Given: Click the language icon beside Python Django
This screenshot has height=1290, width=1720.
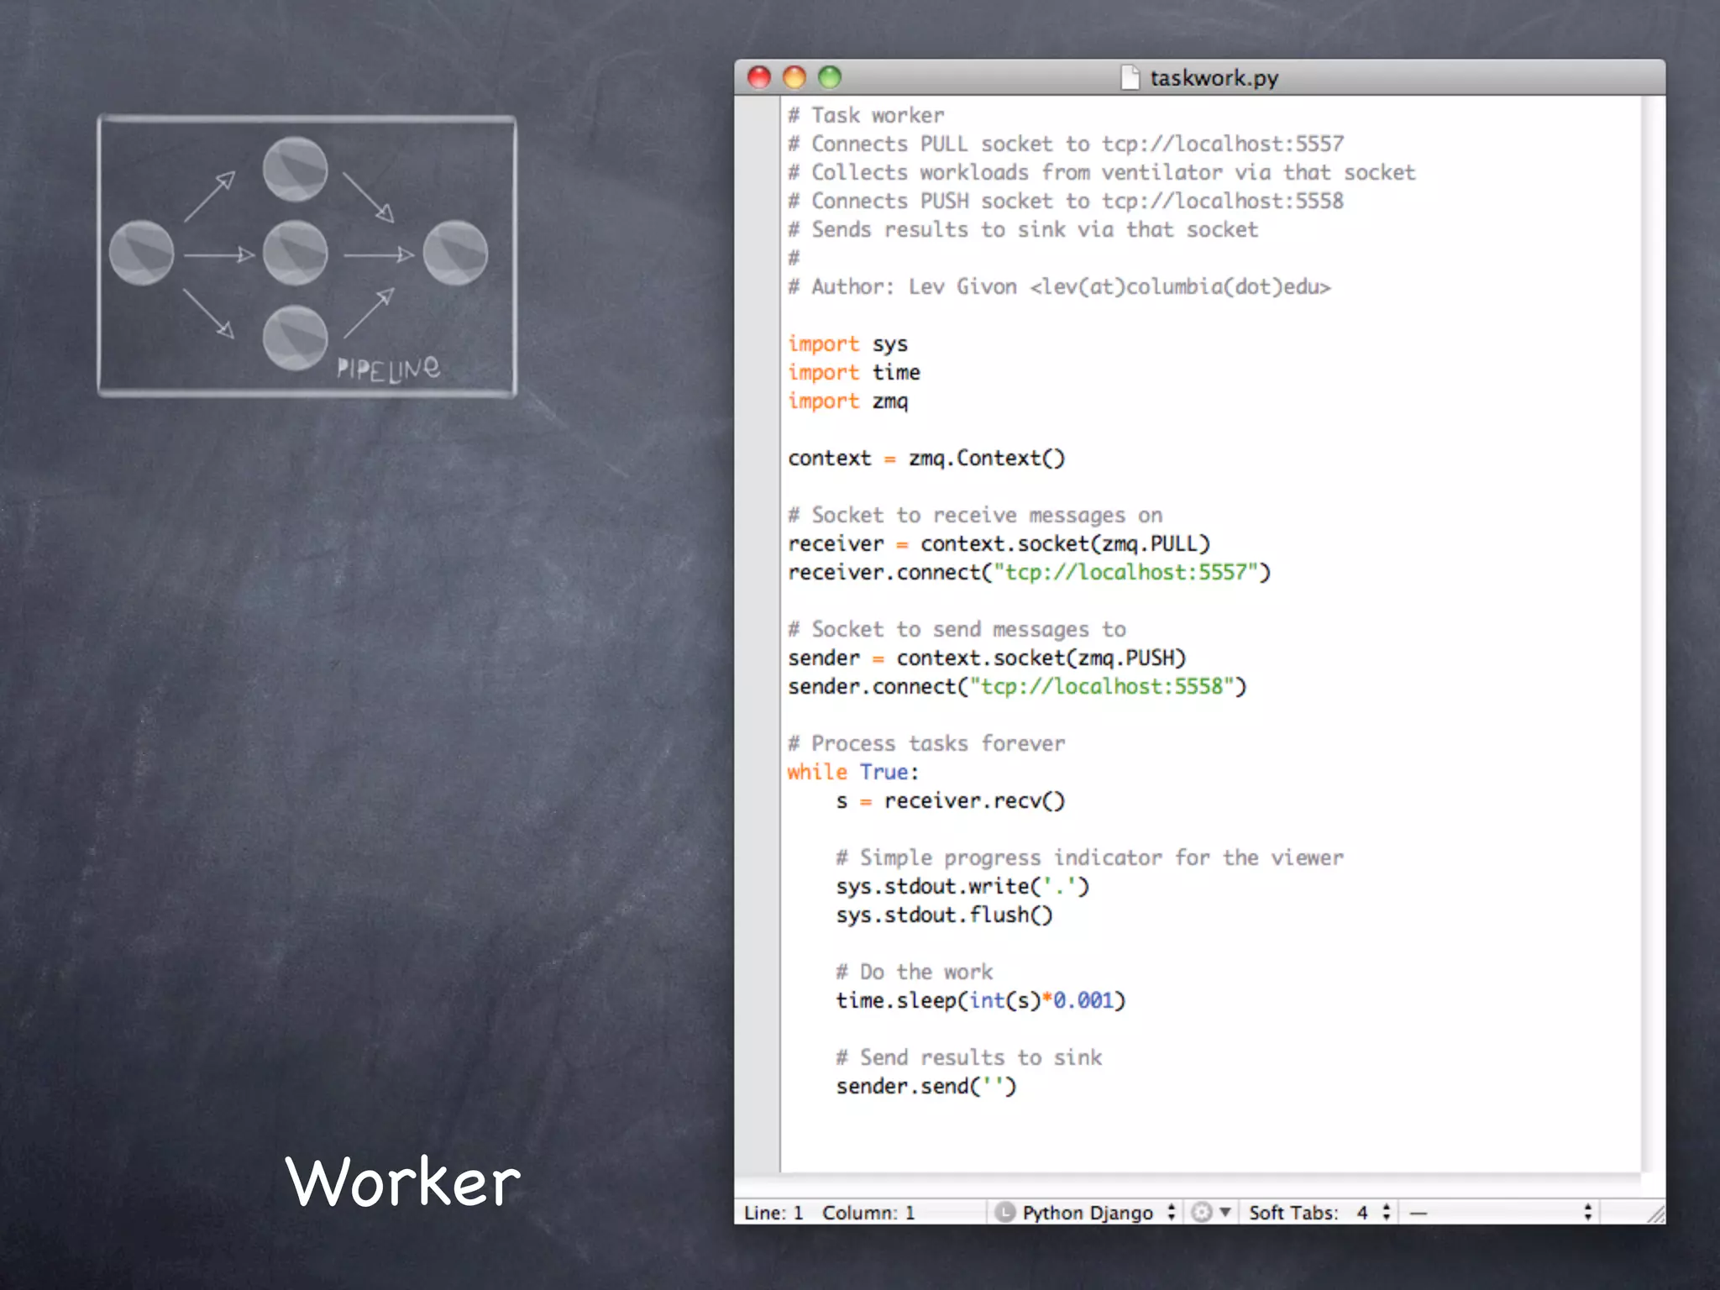Looking at the screenshot, I should coord(1004,1212).
